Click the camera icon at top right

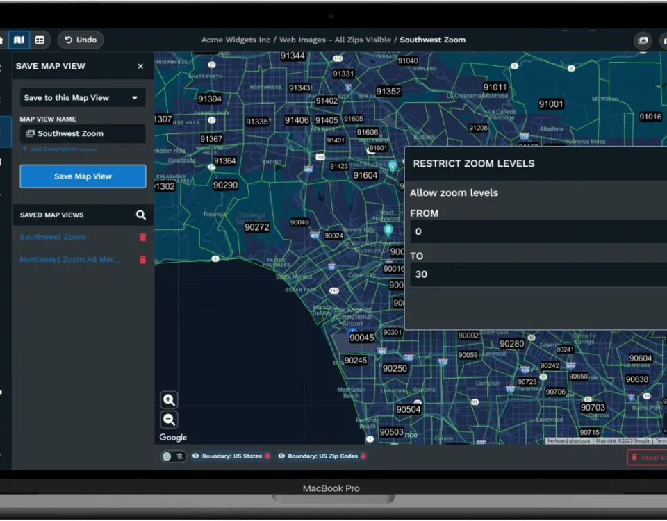(643, 40)
